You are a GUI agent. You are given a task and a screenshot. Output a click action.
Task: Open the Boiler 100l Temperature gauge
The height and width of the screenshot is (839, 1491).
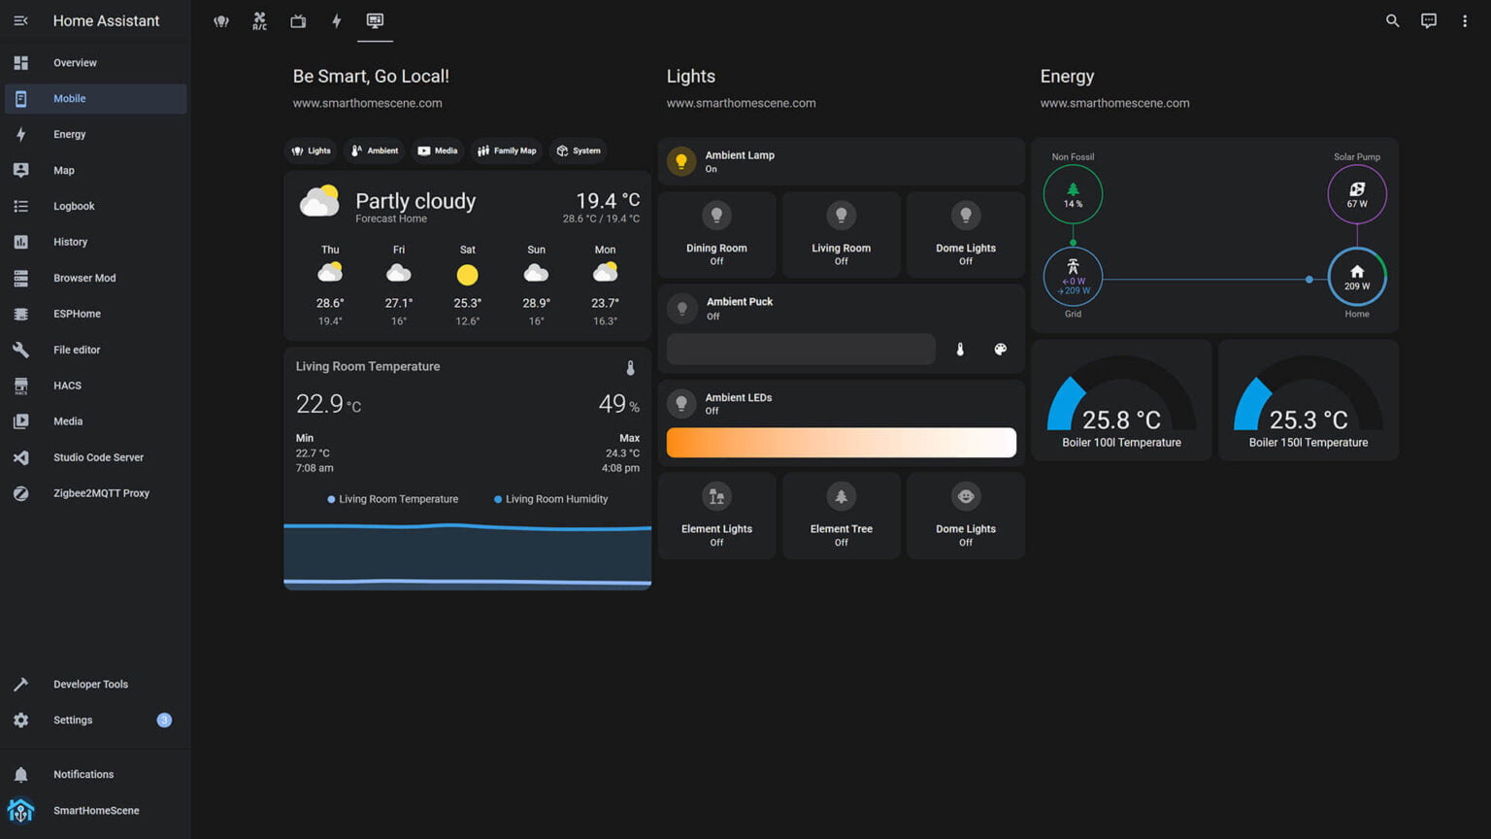click(1121, 401)
